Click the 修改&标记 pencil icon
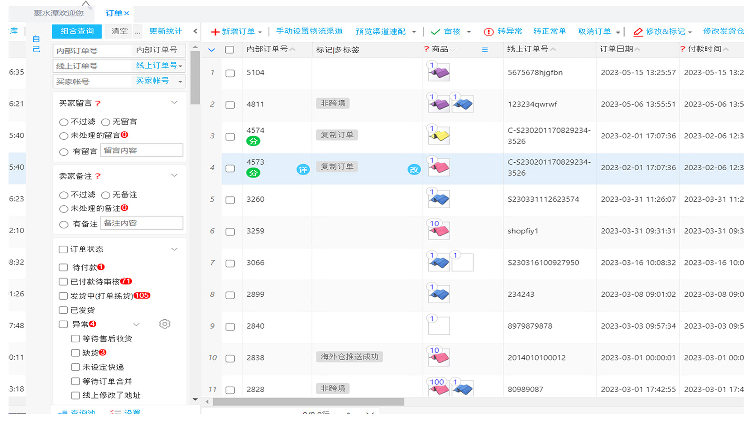Screen dimensions: 751x422 pyautogui.click(x=638, y=32)
